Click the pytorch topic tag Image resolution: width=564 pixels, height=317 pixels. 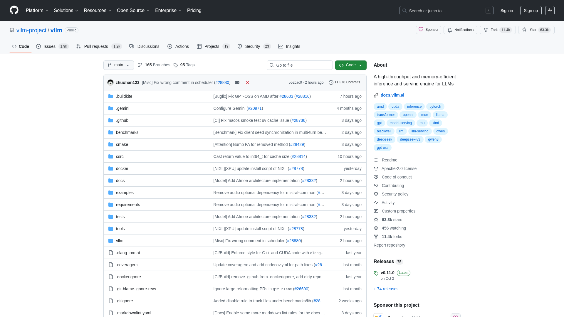[x=435, y=107]
